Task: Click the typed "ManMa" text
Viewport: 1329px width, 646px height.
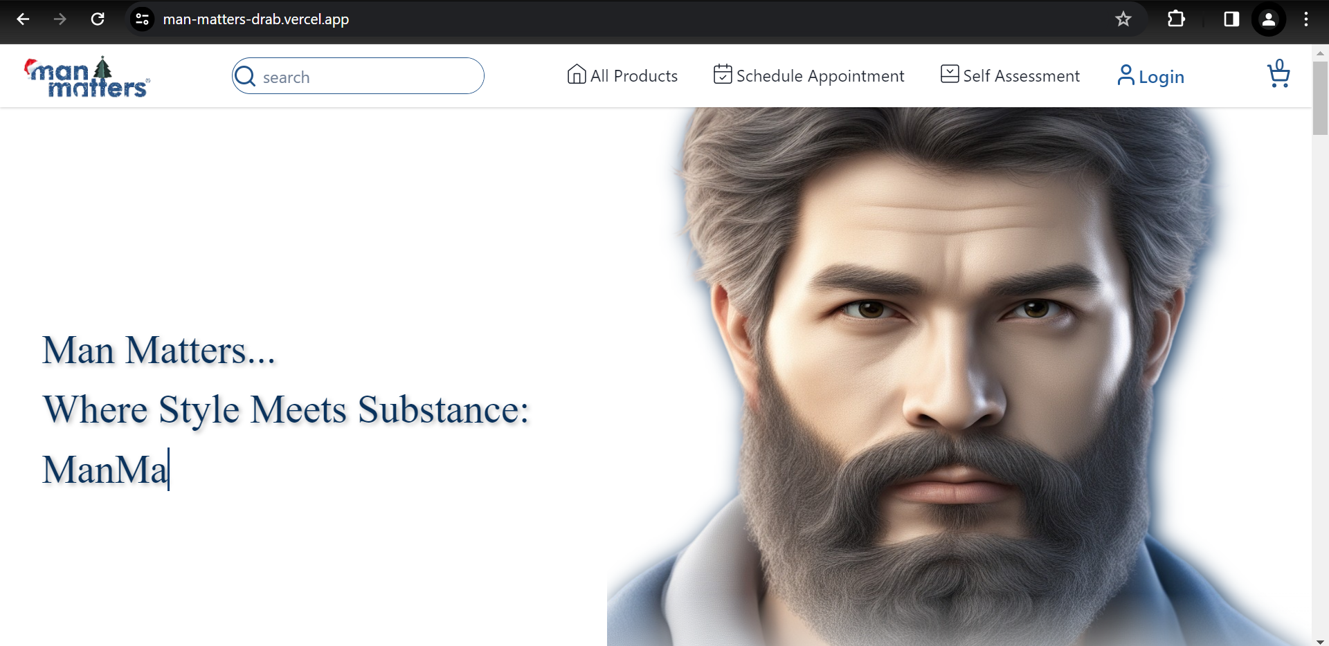Action: [105, 470]
